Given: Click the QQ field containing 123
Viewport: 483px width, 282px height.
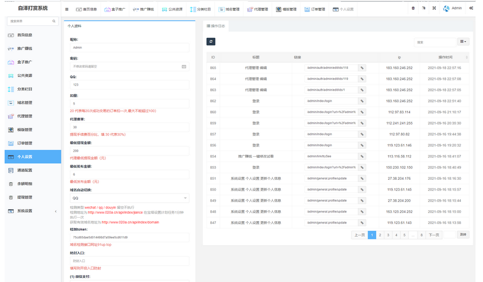Looking at the screenshot, I should tap(129, 85).
